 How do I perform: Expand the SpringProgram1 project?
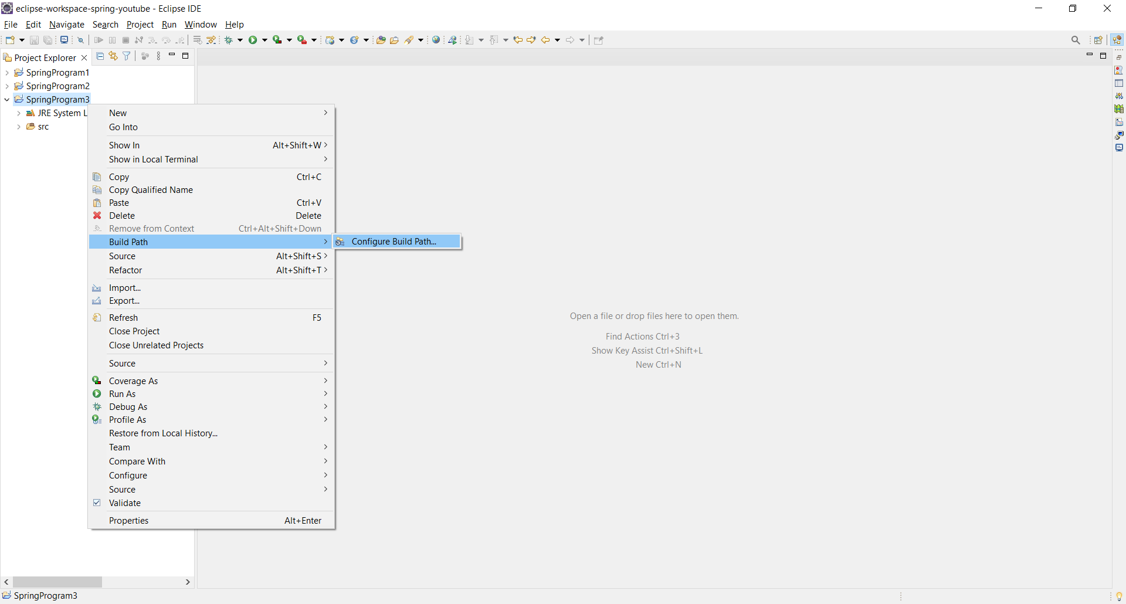point(7,73)
